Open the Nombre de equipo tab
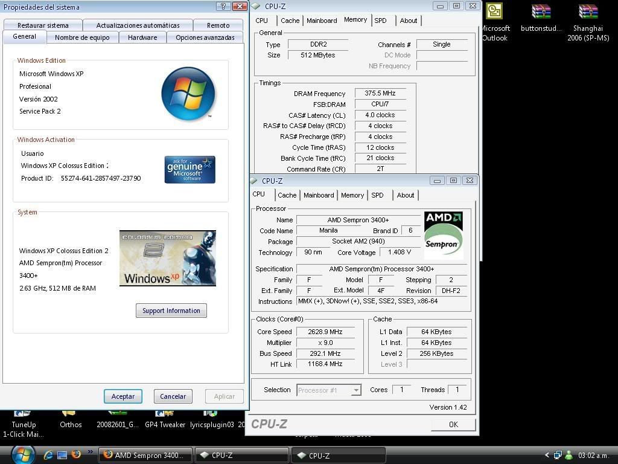 coord(82,37)
